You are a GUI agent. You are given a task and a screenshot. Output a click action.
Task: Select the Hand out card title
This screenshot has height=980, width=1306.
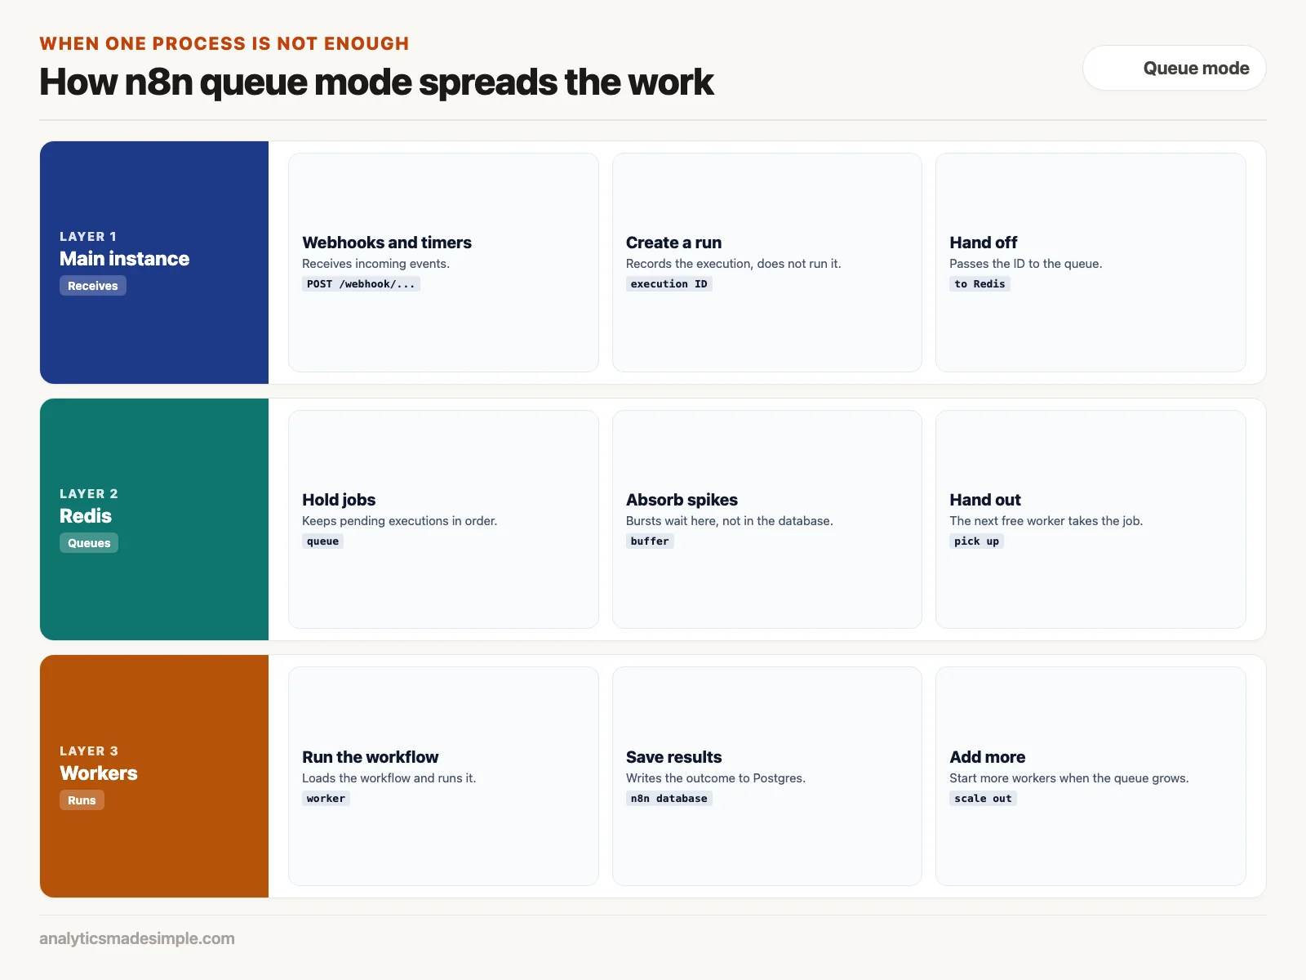pyautogui.click(x=985, y=500)
